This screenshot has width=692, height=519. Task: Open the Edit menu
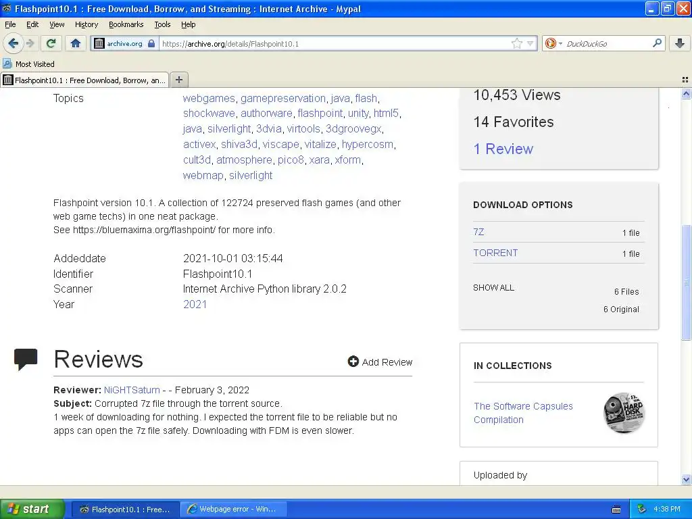32,24
